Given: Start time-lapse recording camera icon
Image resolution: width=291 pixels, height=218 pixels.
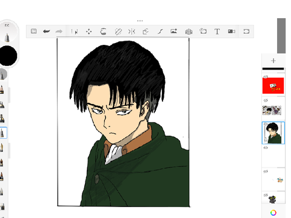Looking at the screenshot, I should 232,31.
